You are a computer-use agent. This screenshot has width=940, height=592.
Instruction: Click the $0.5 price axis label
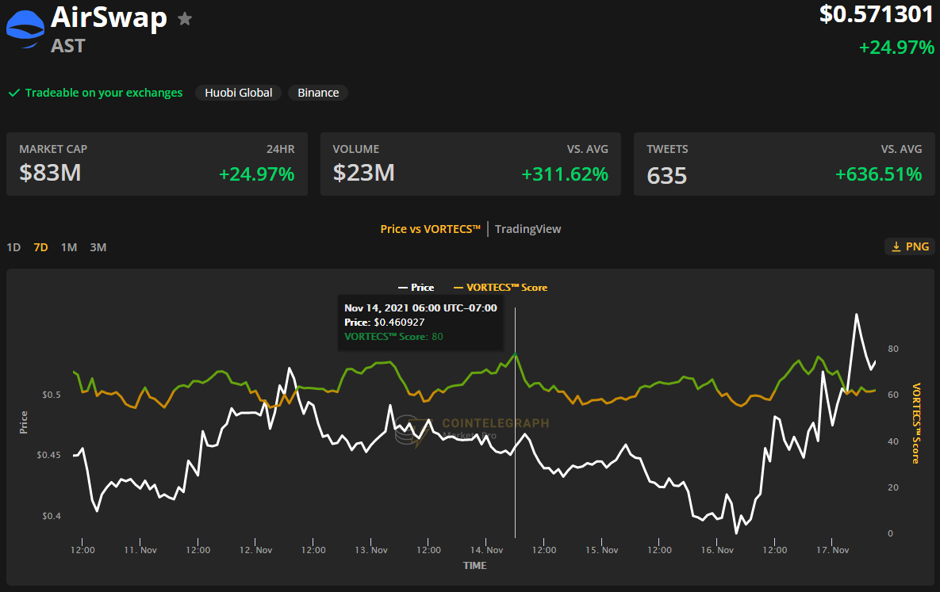pos(52,395)
